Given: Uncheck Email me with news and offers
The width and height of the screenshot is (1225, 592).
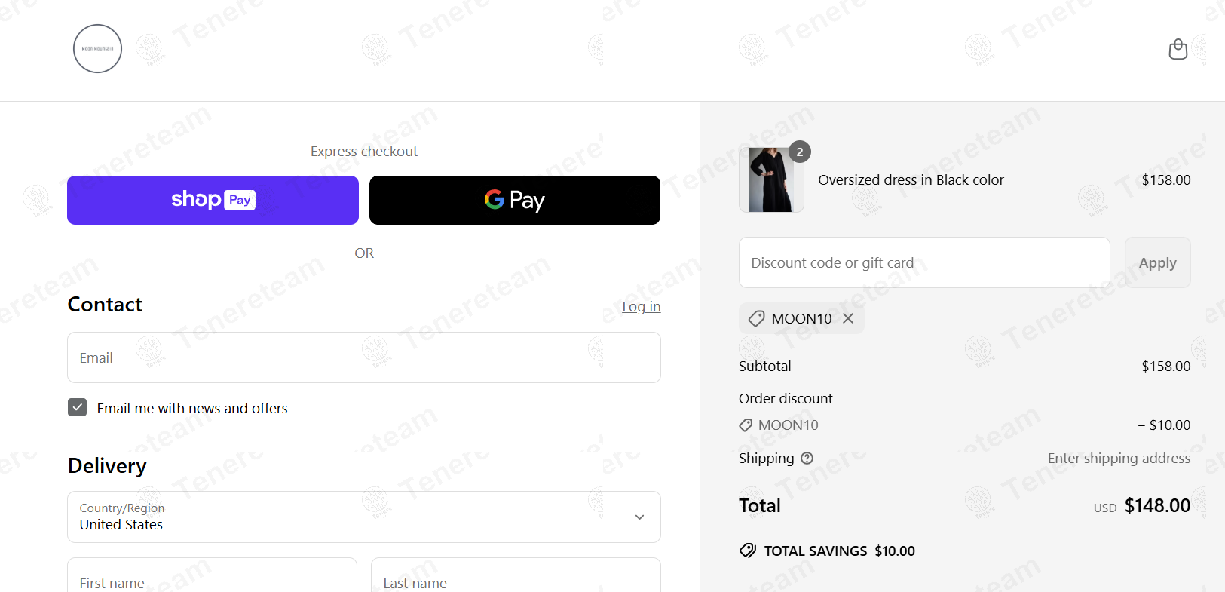Looking at the screenshot, I should tap(77, 407).
